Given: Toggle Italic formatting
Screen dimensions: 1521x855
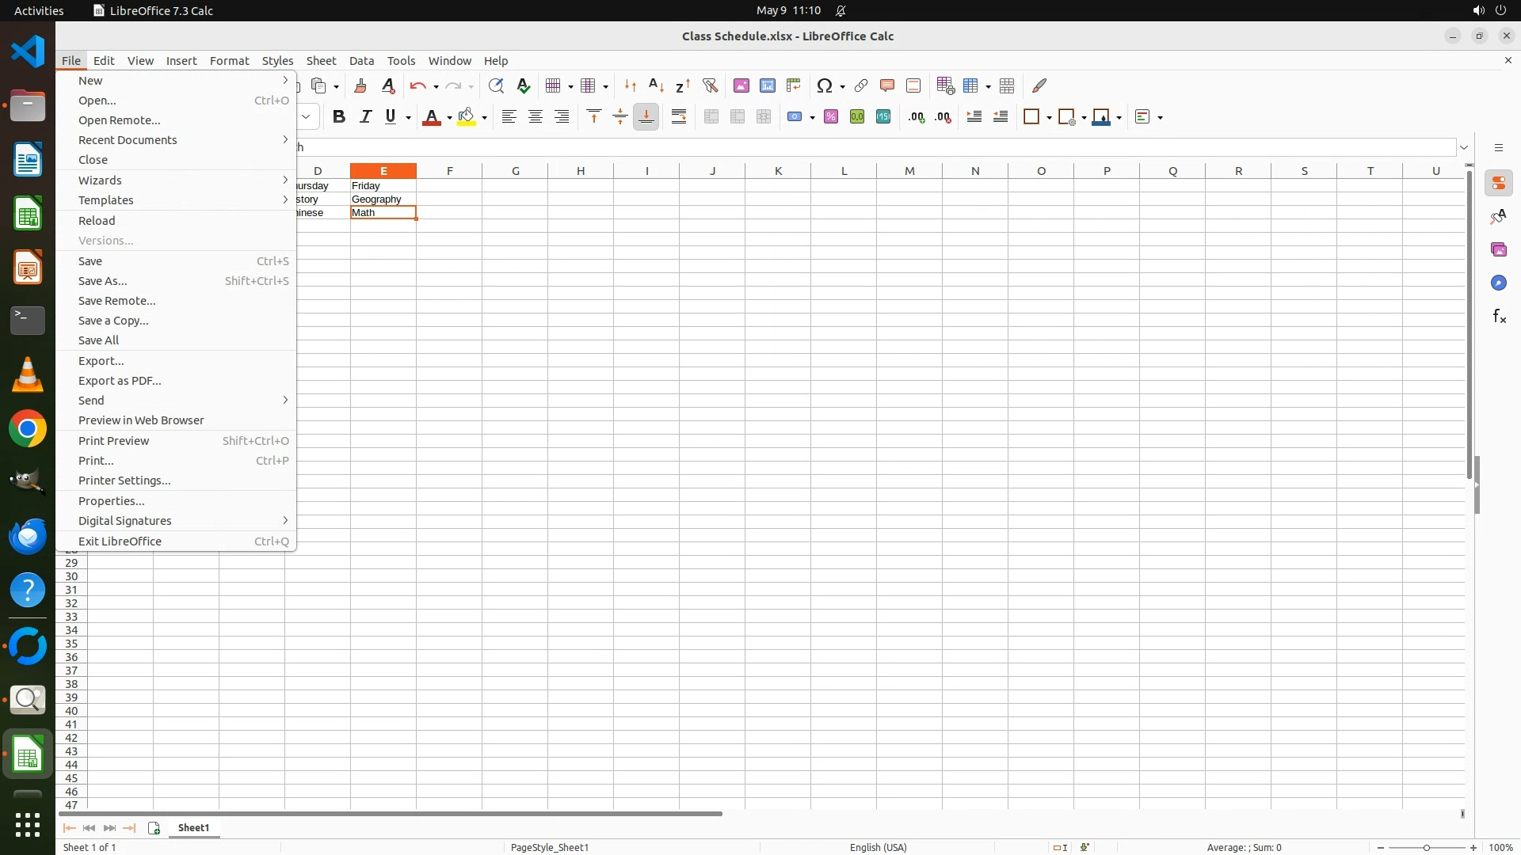Looking at the screenshot, I should coord(365,117).
